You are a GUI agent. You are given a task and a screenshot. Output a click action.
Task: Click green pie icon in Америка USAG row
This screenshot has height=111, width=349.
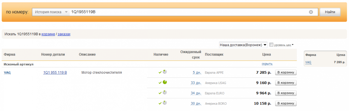165,82
